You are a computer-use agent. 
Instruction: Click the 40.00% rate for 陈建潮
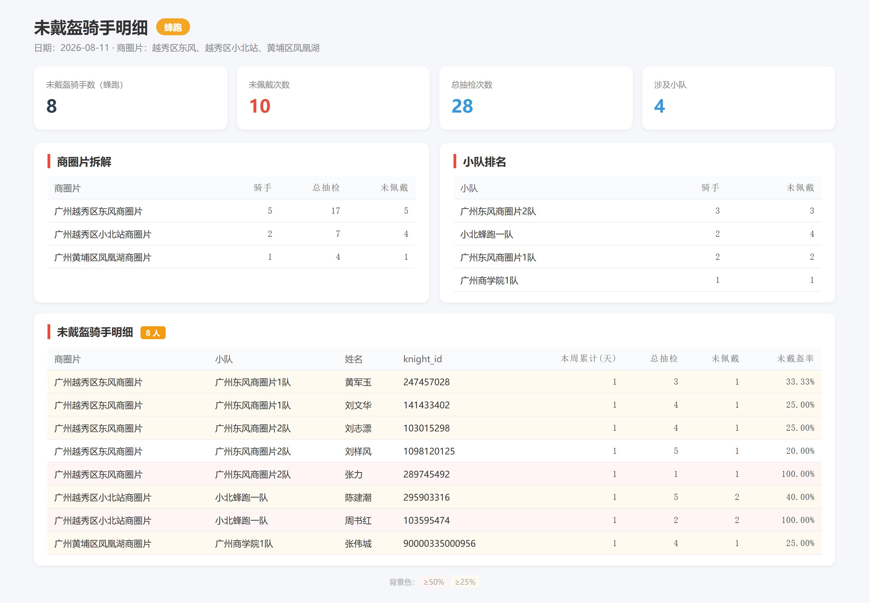click(800, 497)
